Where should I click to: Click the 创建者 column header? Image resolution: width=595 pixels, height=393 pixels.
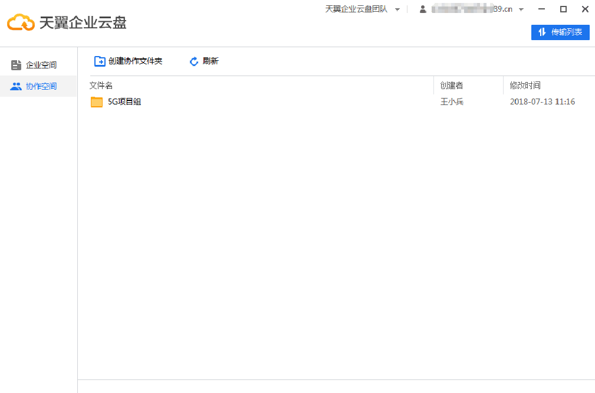point(452,86)
